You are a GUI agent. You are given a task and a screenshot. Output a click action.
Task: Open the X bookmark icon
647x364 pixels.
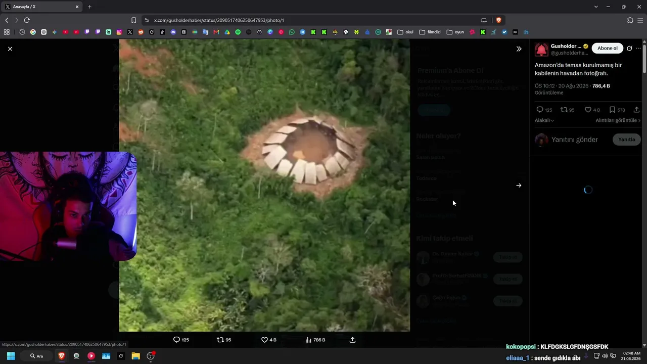130,32
